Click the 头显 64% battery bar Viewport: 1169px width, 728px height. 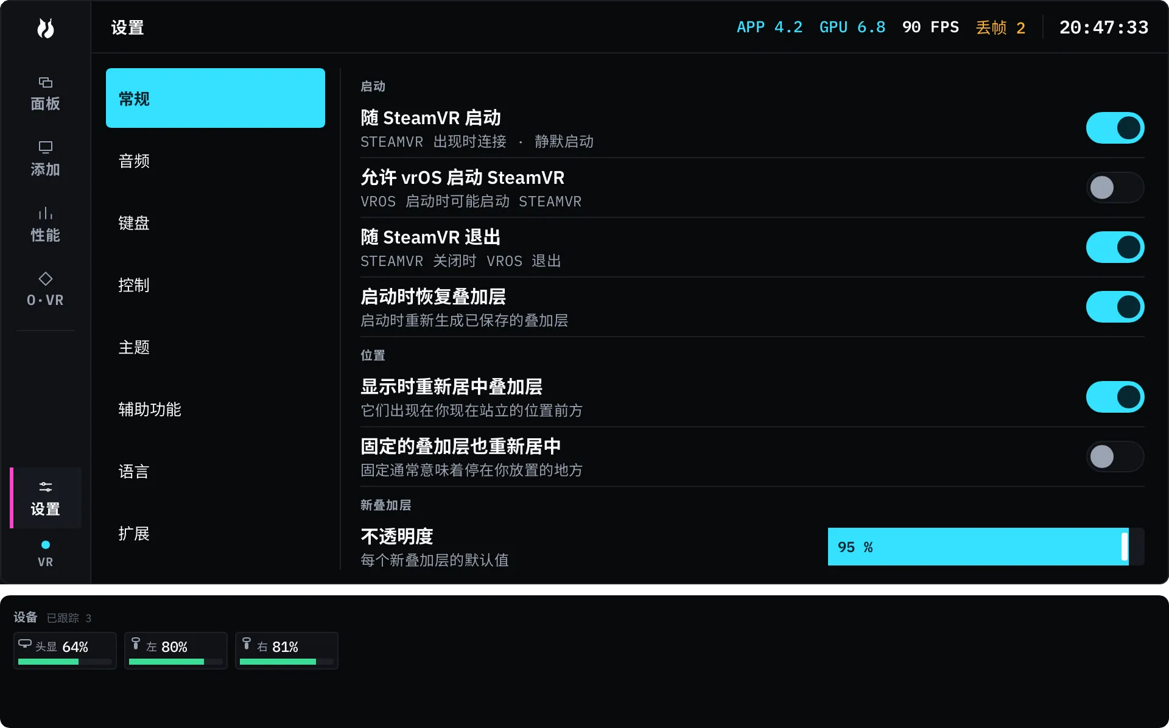[x=65, y=662]
